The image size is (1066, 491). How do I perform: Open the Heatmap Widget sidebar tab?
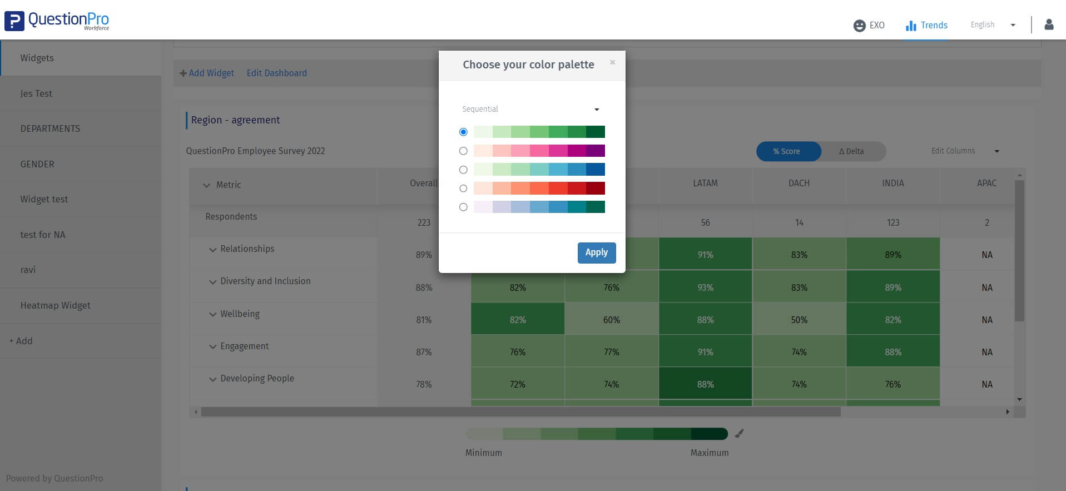coord(56,305)
